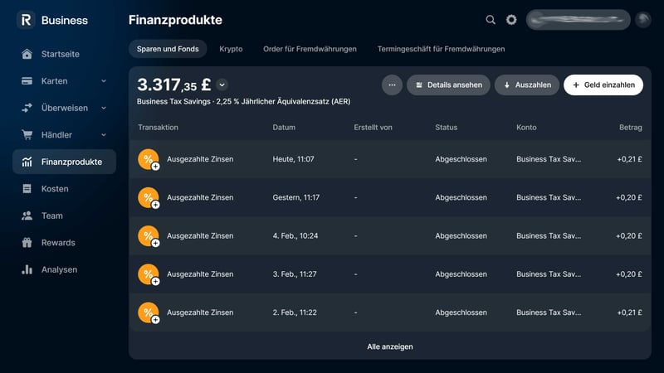Open the three-dot more options button

392,85
